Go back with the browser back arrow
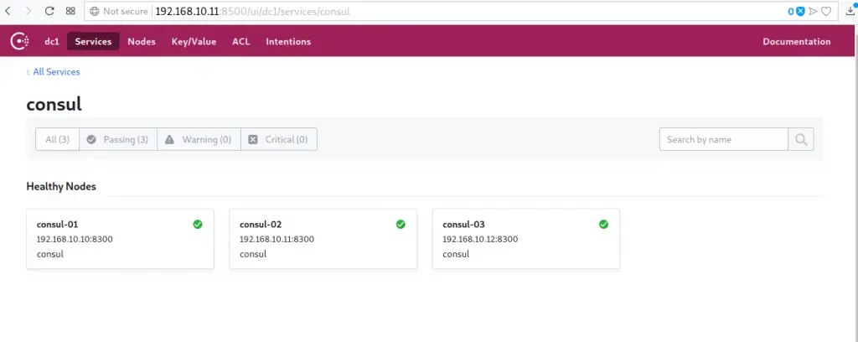 tap(8, 11)
